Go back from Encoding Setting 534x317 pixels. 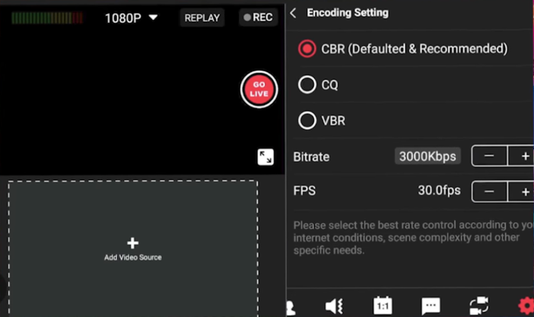click(294, 13)
